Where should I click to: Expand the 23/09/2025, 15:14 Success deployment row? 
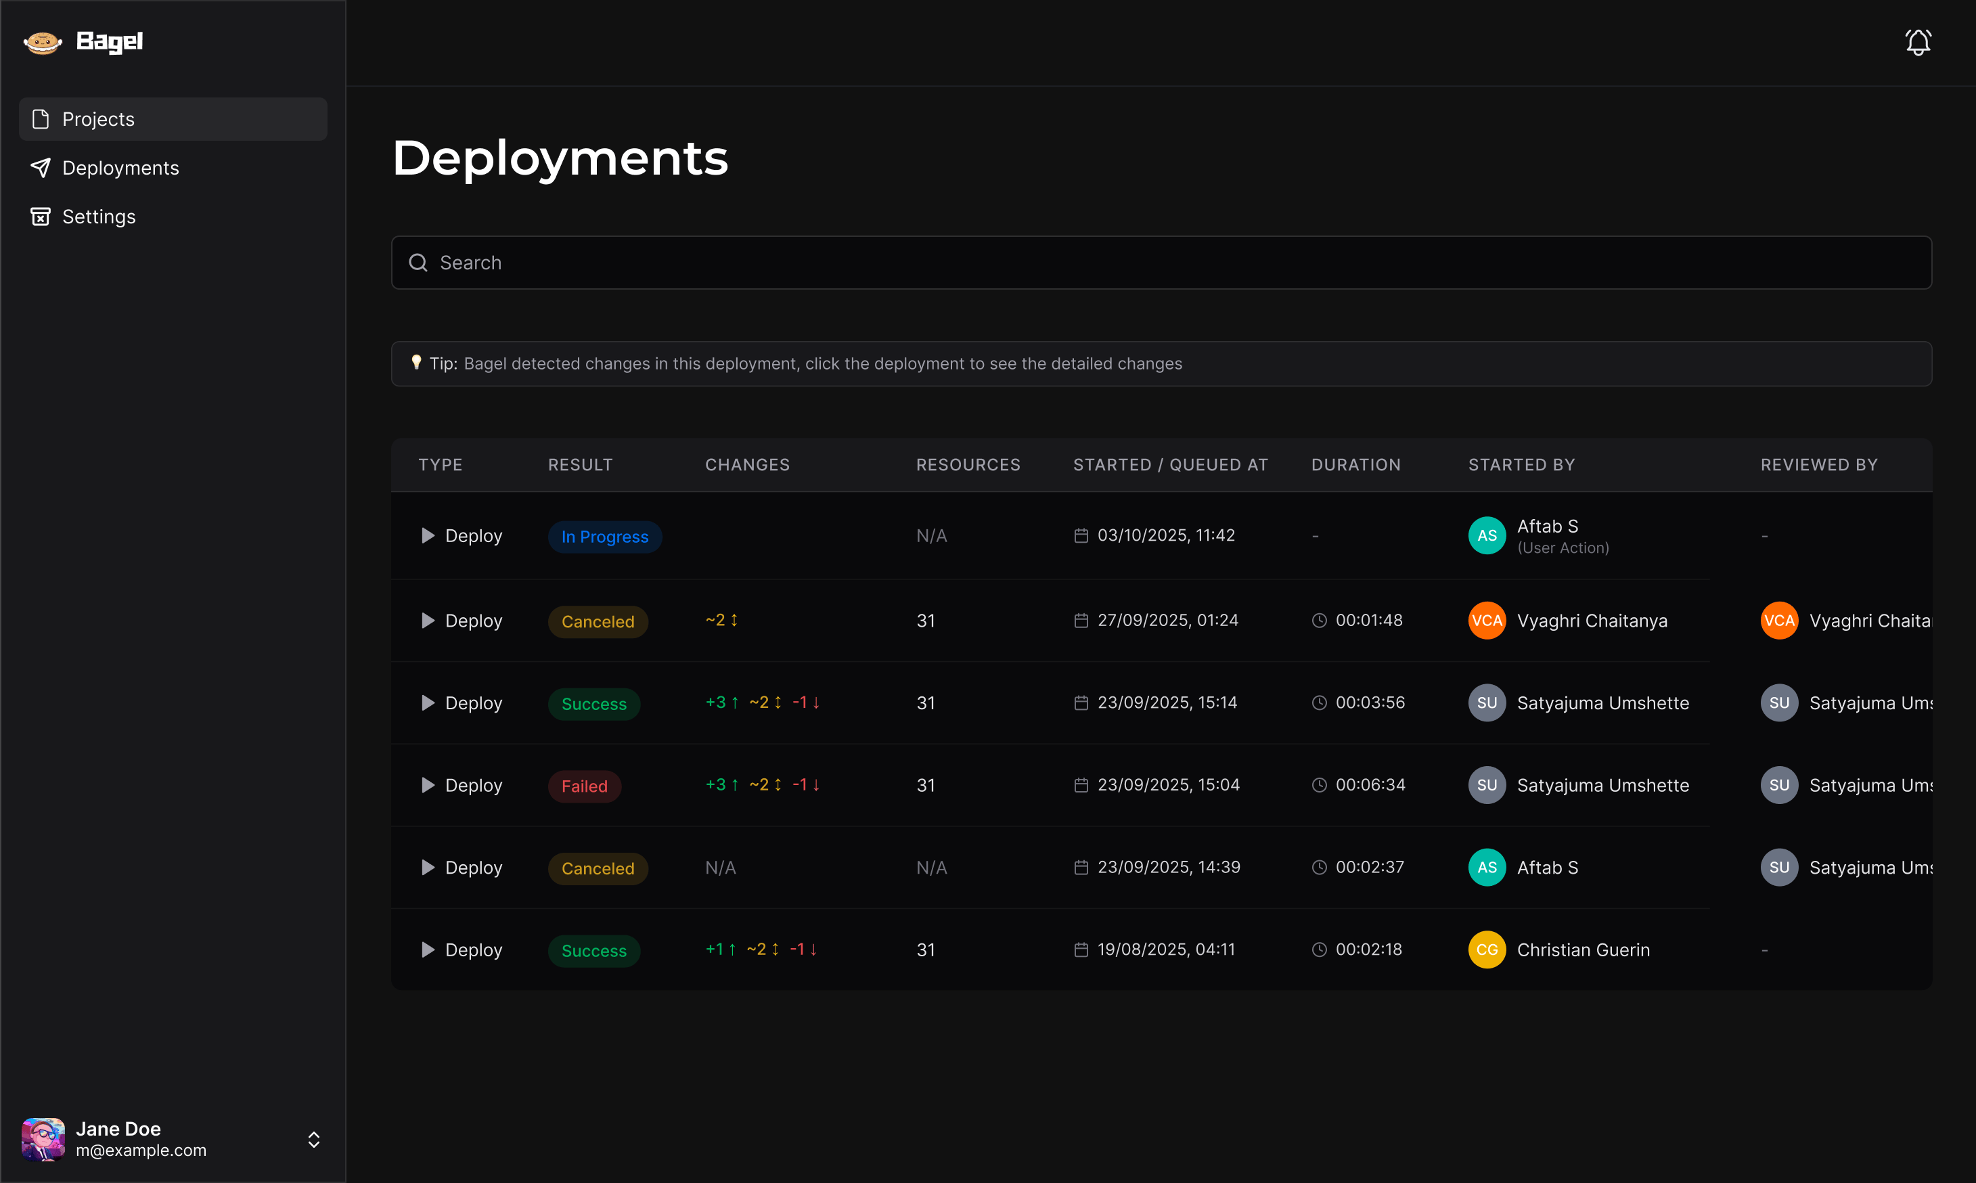427,703
